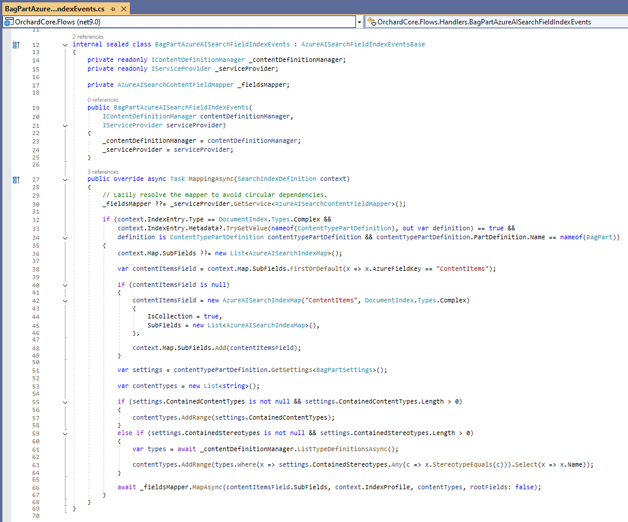Click the BagPartSettings type on line 51
The height and width of the screenshot is (522, 628).
[x=344, y=370]
